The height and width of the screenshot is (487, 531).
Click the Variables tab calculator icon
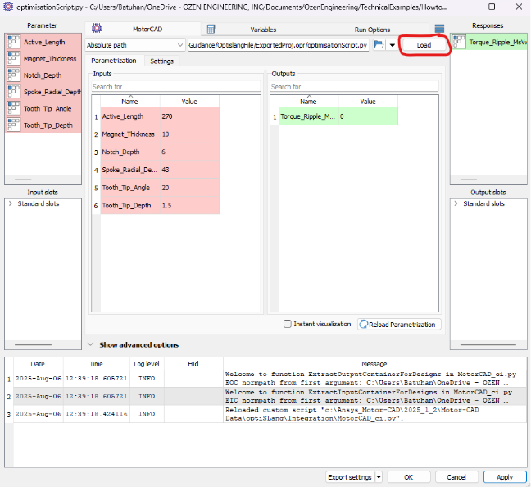(x=211, y=29)
